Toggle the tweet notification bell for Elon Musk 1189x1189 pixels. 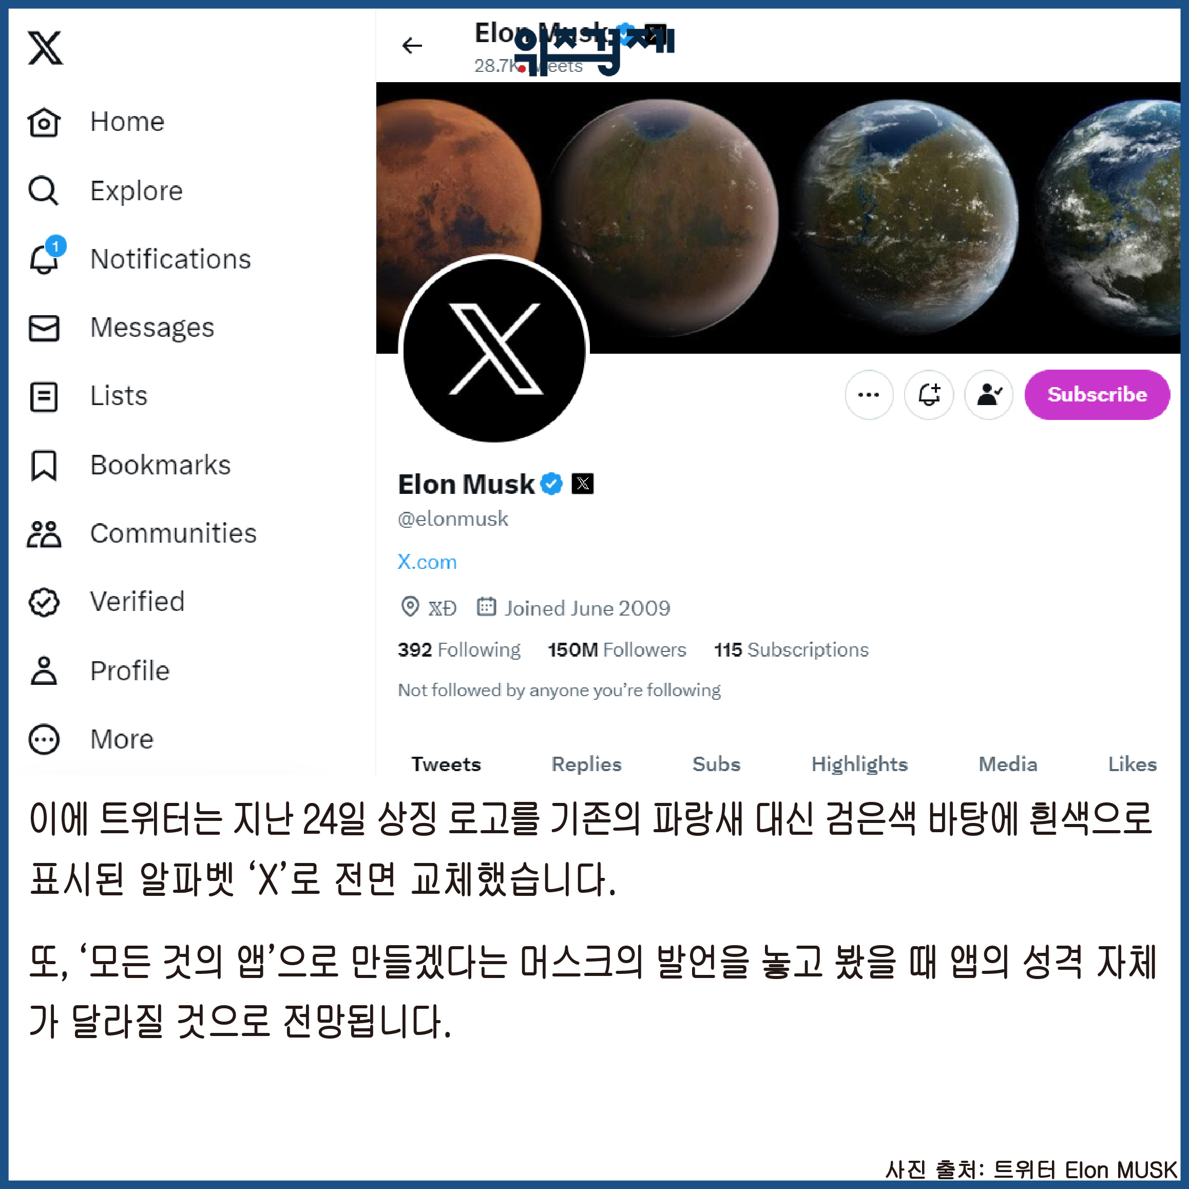click(929, 394)
